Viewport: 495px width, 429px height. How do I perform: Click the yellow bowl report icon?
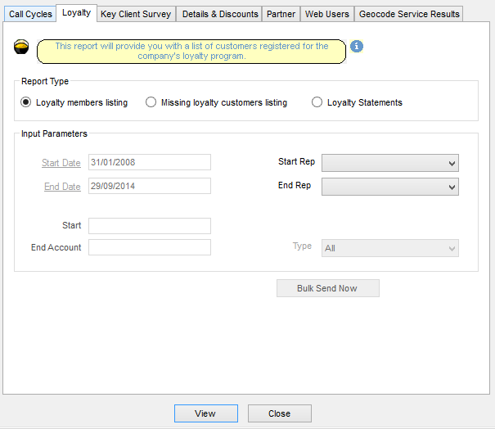pyautogui.click(x=22, y=47)
